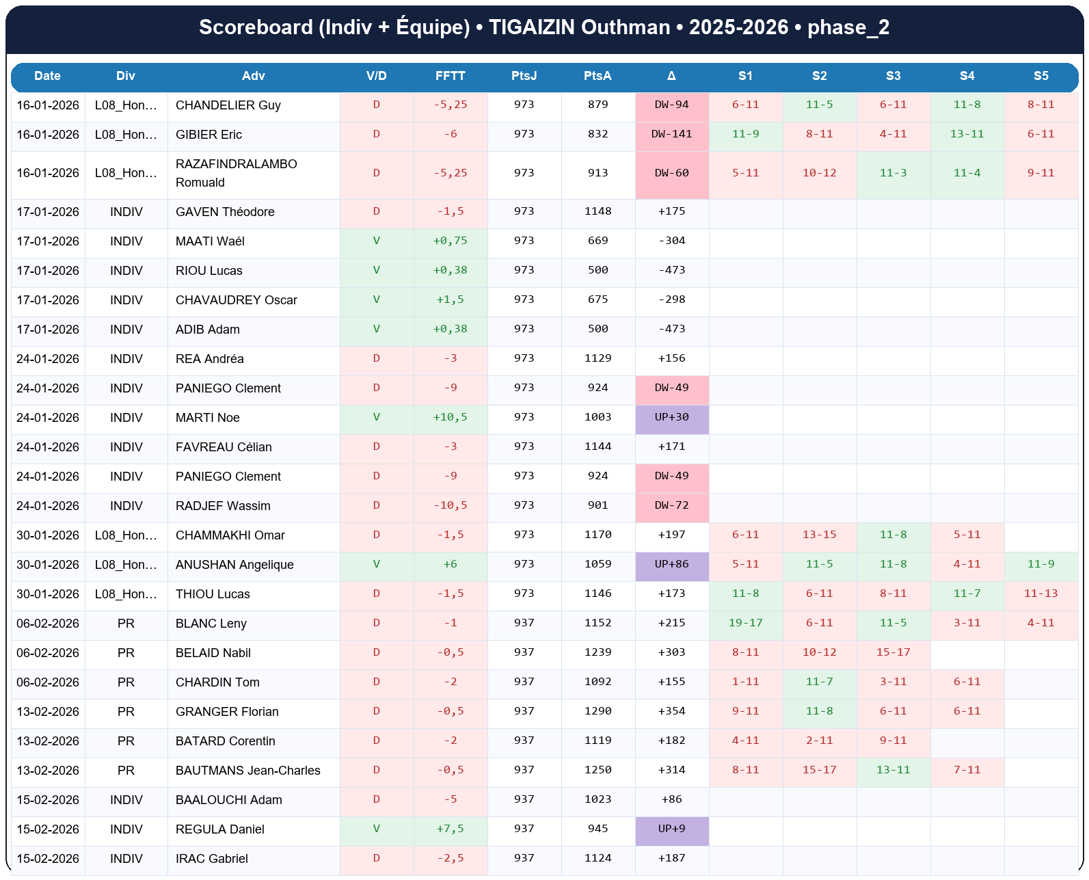
Task: Click the FFTT column header
Action: pyautogui.click(x=450, y=76)
